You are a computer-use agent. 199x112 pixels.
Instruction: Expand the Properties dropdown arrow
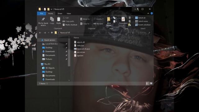pos(123,25)
